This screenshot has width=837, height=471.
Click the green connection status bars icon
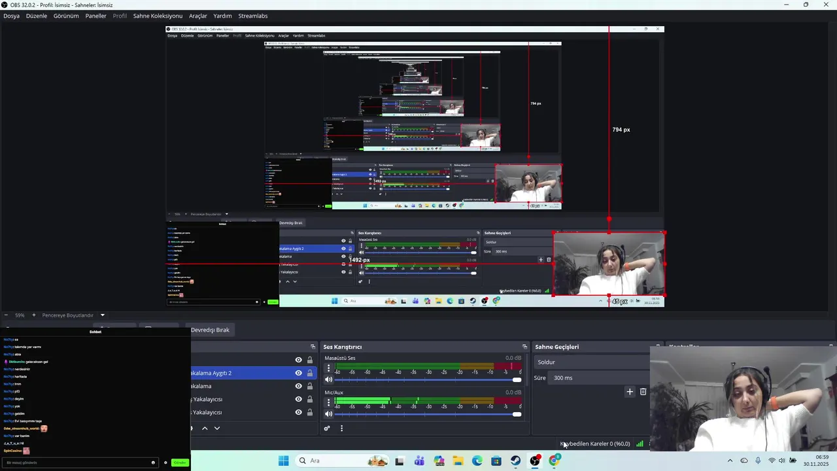point(640,444)
